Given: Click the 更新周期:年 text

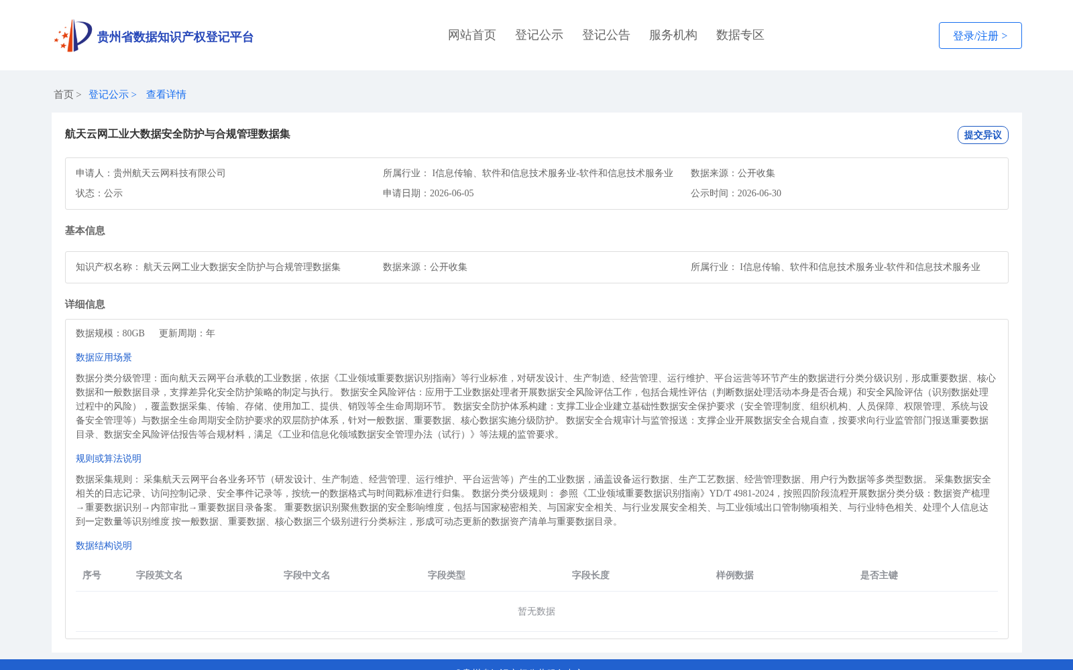Looking at the screenshot, I should point(187,333).
